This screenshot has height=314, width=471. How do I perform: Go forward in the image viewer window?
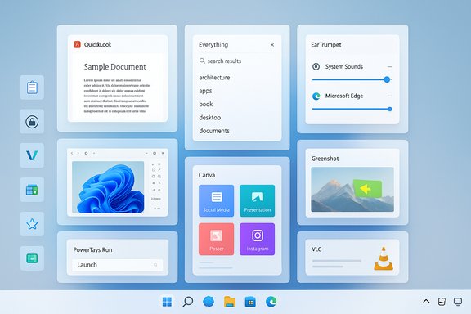78,153
